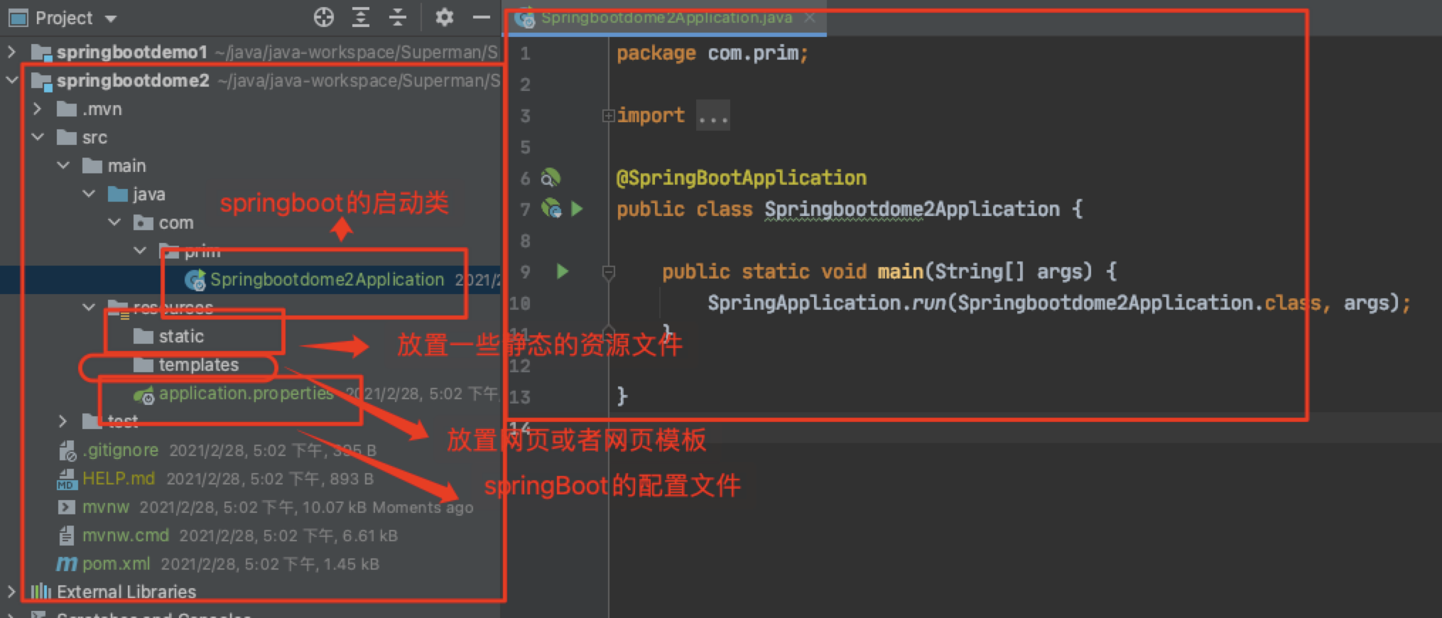Collapse the main method fold marker
This screenshot has width=1442, height=618.
point(608,271)
